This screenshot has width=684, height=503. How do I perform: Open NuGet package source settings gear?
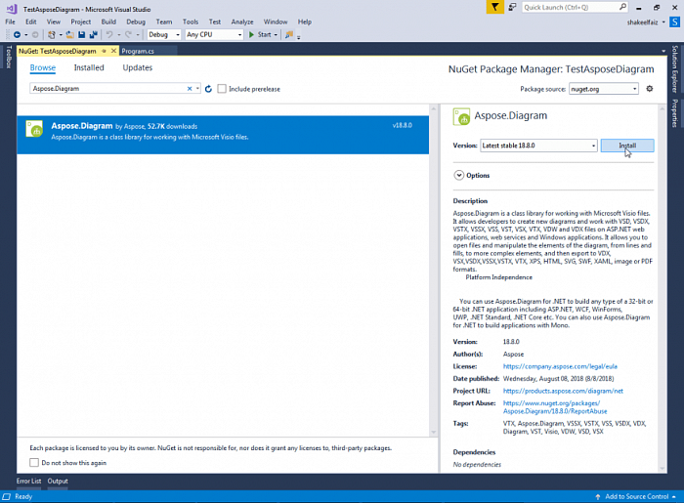650,89
